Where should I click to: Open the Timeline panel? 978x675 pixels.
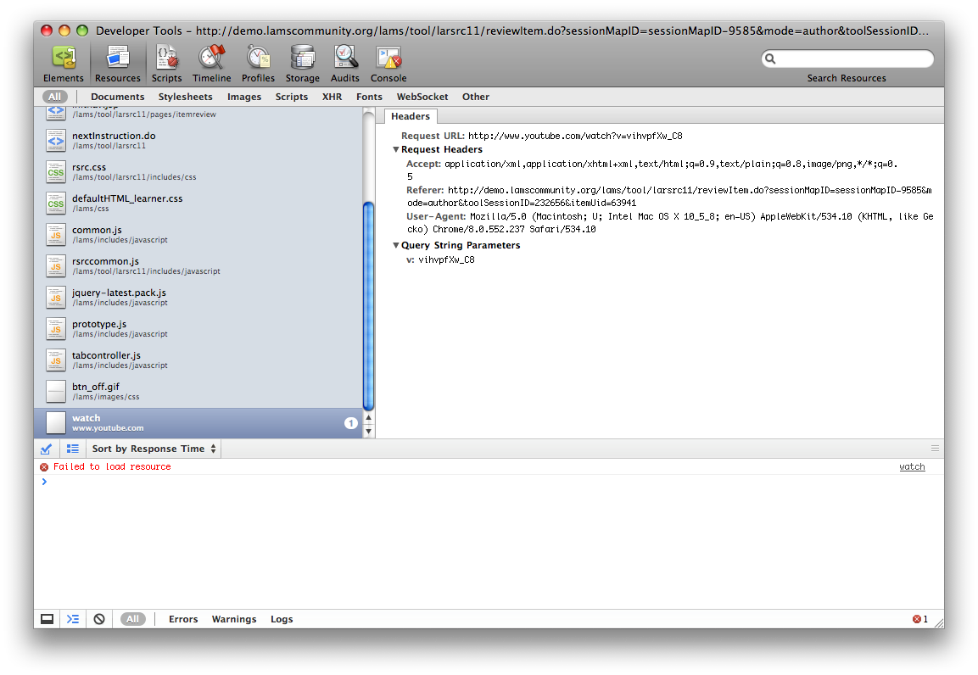(211, 64)
